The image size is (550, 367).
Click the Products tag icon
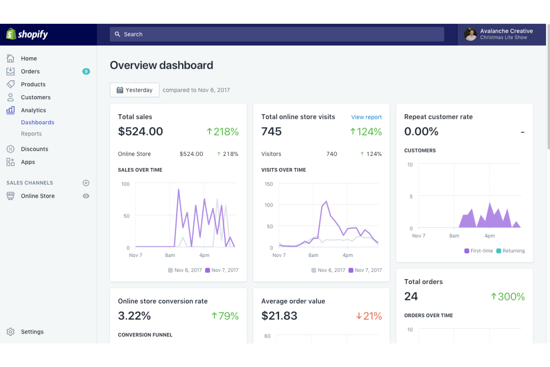[10, 84]
